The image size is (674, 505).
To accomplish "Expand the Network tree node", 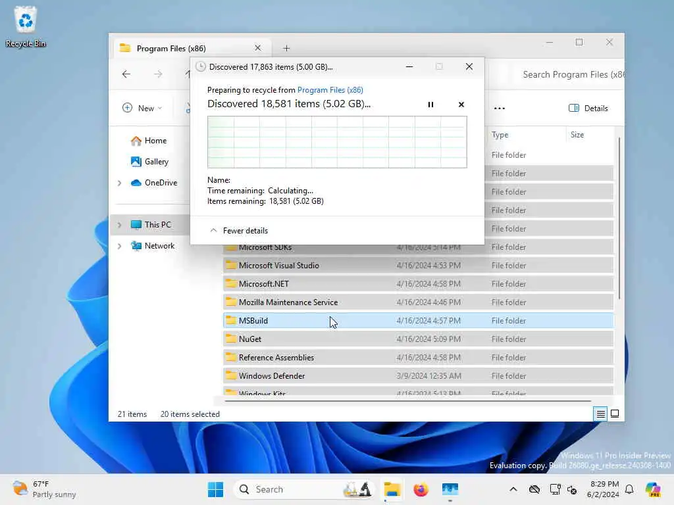I will (120, 246).
